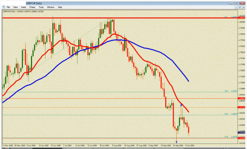Open the Insert menu
The image size is (247, 149).
coord(23,7)
